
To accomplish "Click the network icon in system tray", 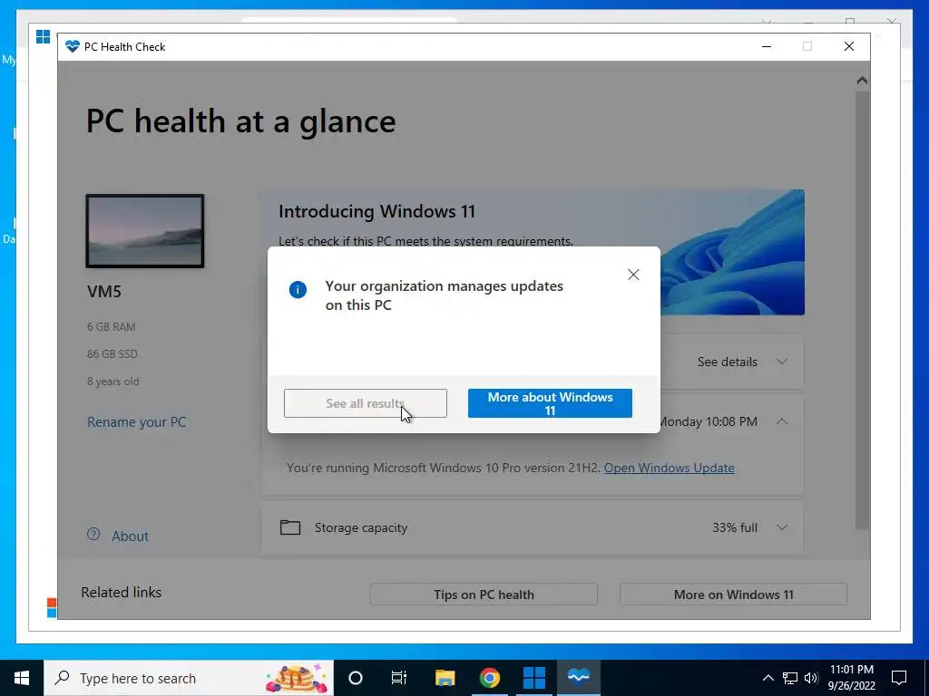I will click(x=790, y=678).
